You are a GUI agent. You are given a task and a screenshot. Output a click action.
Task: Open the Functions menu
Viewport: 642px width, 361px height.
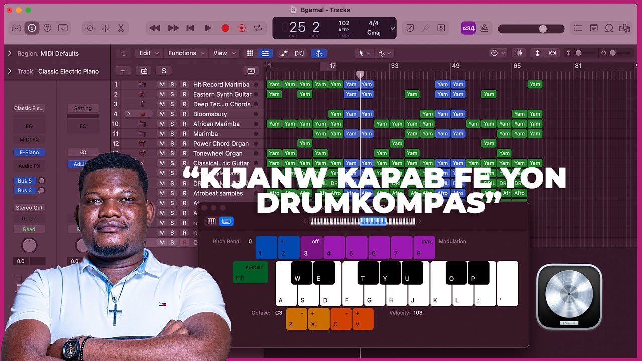coord(186,53)
